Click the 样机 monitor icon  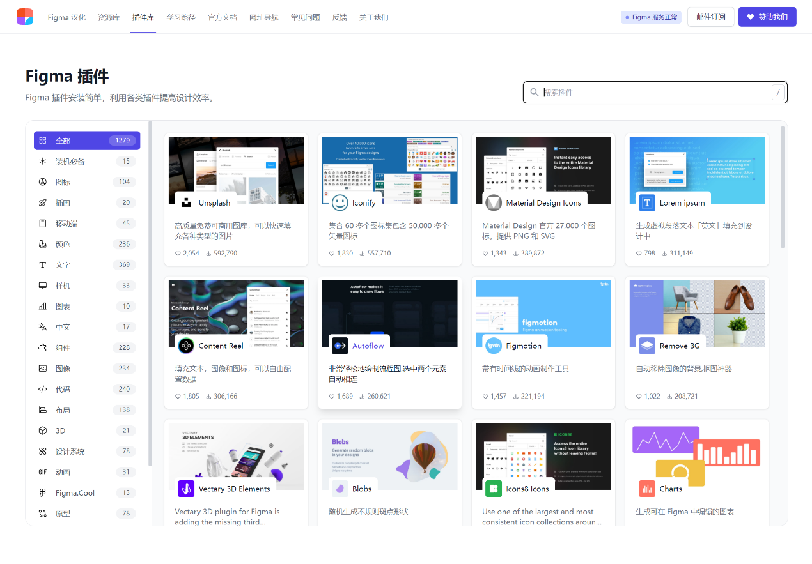point(43,286)
